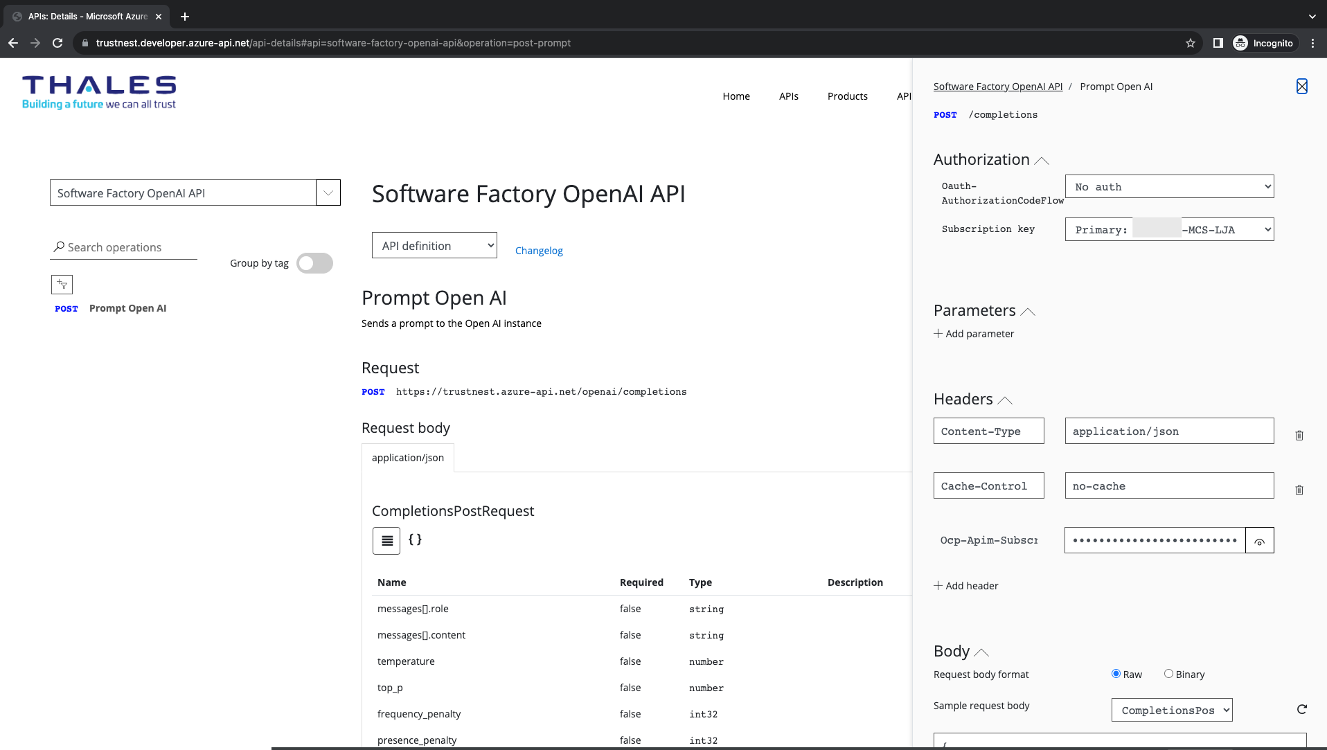Go to the Home menu item
The image size is (1327, 750).
[x=736, y=96]
